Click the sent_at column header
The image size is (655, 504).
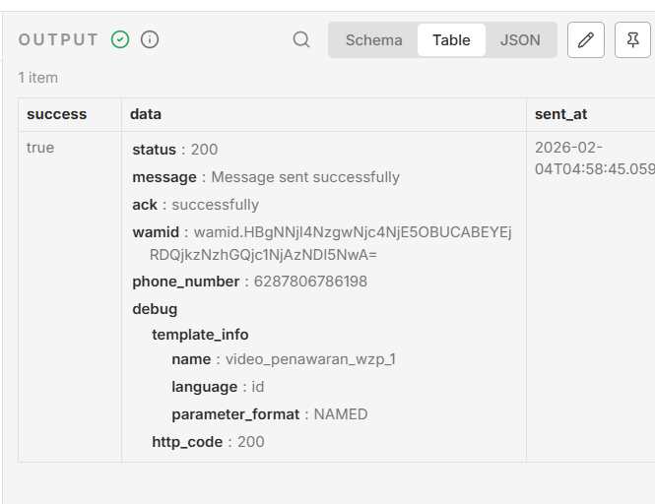click(x=560, y=114)
